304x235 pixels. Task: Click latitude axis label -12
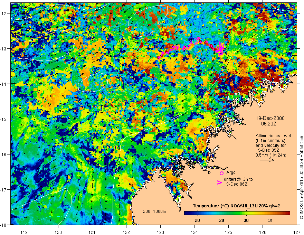4,13
